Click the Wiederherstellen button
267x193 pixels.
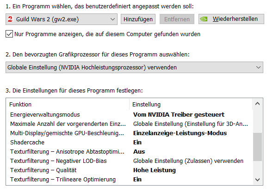pyautogui.click(x=231, y=19)
